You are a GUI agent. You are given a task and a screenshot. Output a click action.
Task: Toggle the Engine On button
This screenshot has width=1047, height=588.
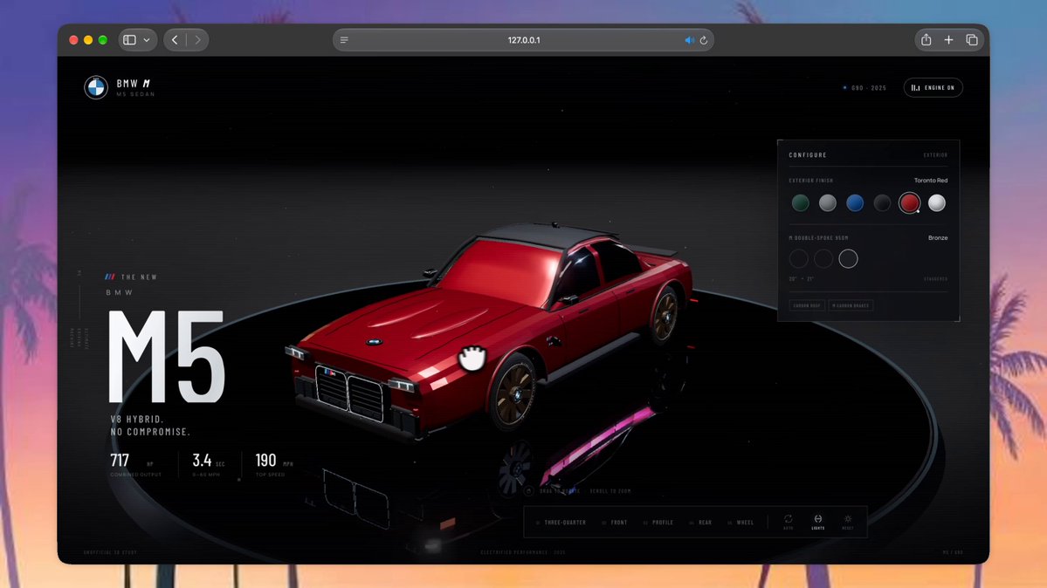point(933,87)
